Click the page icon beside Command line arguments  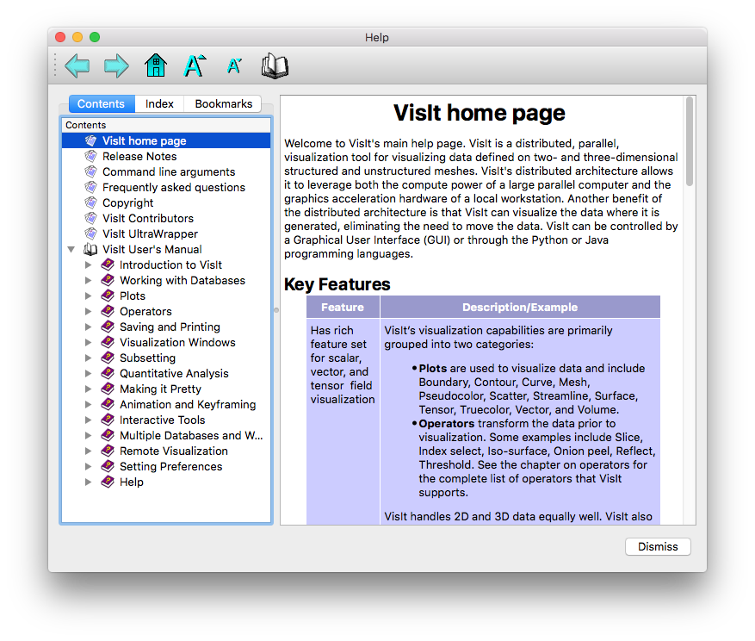[91, 171]
